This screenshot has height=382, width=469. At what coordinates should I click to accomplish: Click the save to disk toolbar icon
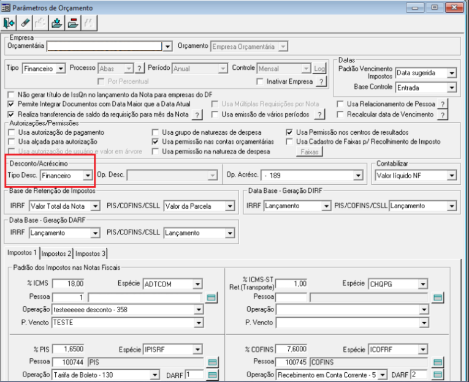[57, 23]
